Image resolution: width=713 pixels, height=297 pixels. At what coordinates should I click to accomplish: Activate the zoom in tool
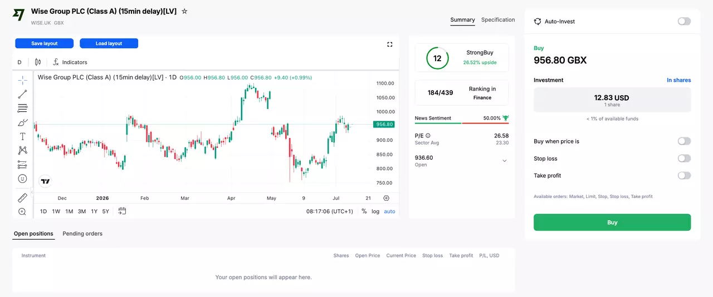point(22,211)
